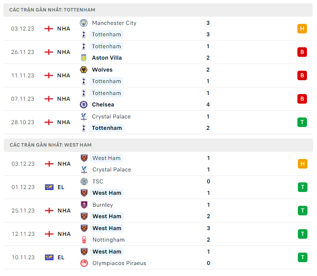The width and height of the screenshot is (317, 276).
Task: Open the Olympiacos Piraeus team link
Action: [119, 263]
